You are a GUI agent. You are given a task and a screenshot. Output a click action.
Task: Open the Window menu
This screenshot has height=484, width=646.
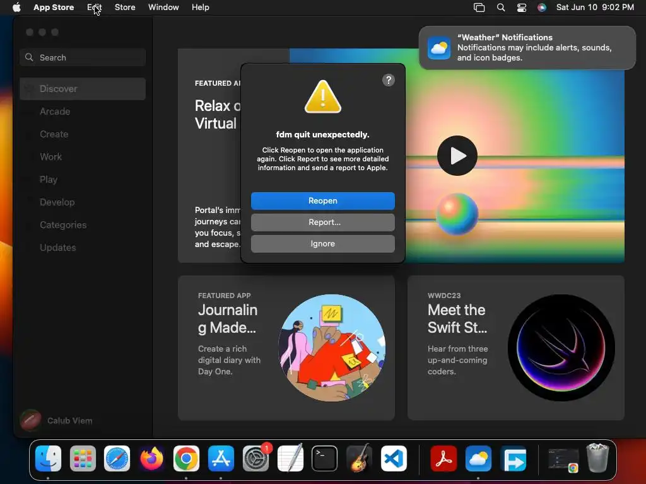pyautogui.click(x=163, y=8)
